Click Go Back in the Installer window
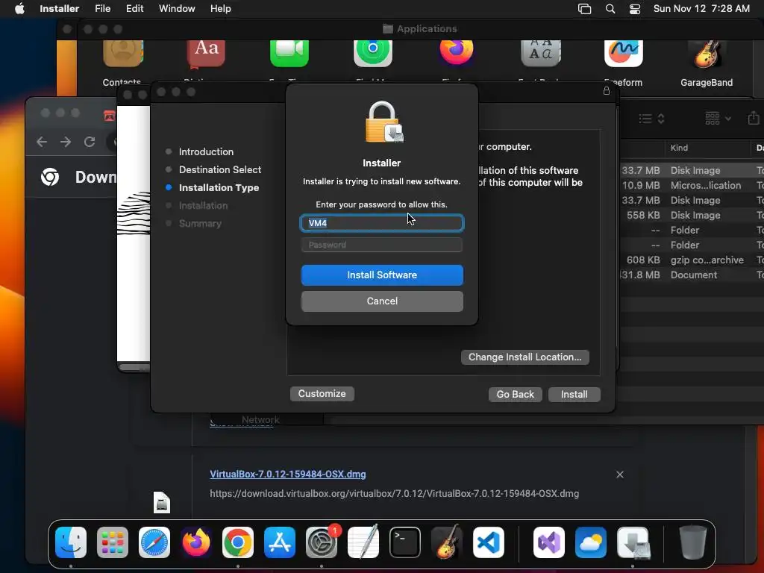 tap(515, 394)
